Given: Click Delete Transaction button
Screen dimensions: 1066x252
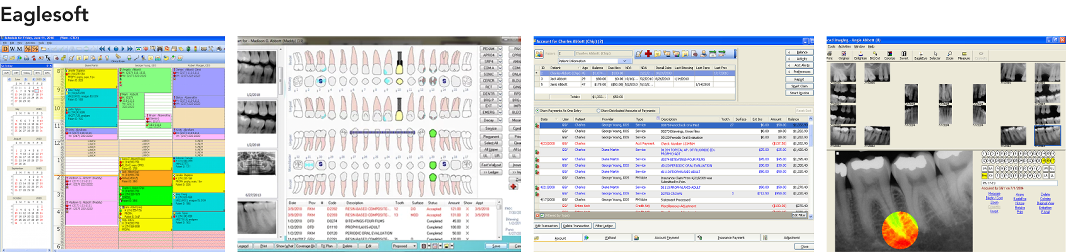Looking at the screenshot, I should 576,226.
